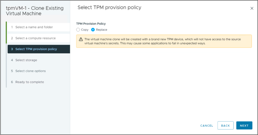Proceed with the NEXT button
This screenshot has width=258, height=135.
click(244, 125)
